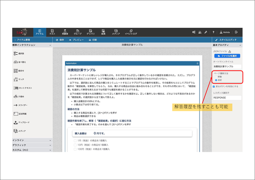The width and height of the screenshot is (255, 180).
Task: Open the 結果 (Results) tab
Action: 103,32
